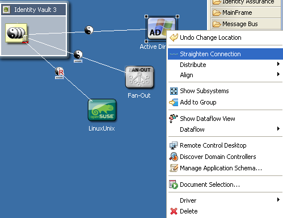Click the Remote Control Desktop icon
Viewport: 283px width, 218px height.
click(x=174, y=145)
